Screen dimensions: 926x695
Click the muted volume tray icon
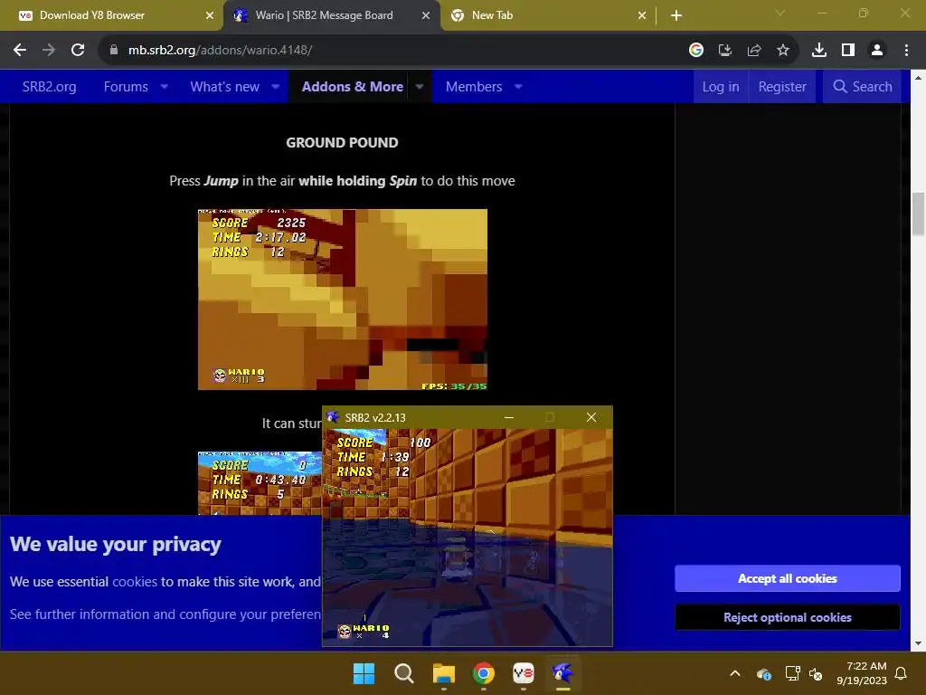816,673
